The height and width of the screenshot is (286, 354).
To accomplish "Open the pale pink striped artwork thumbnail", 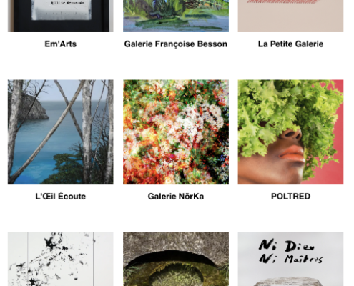I will [290, 16].
